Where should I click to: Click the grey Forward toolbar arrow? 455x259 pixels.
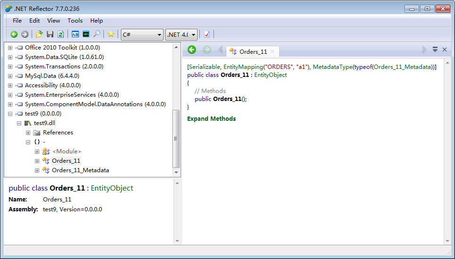pos(25,34)
